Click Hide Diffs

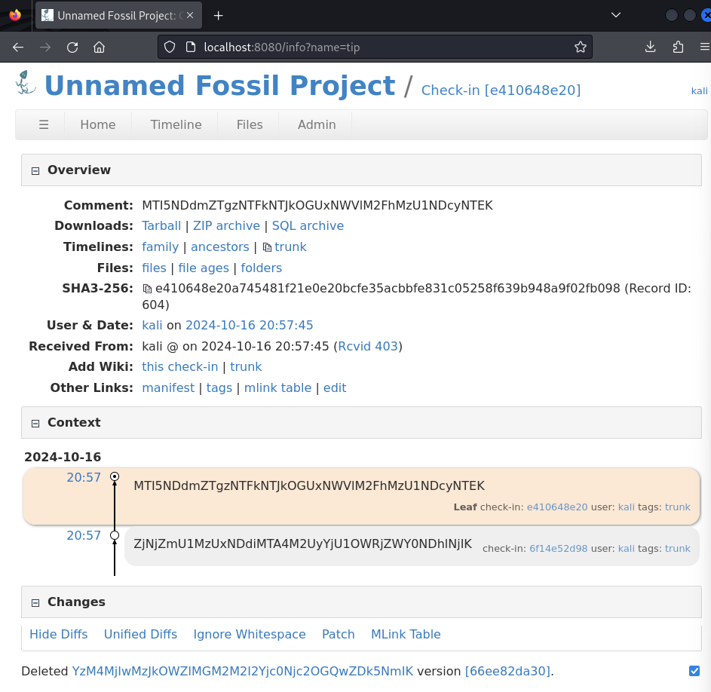tap(59, 635)
